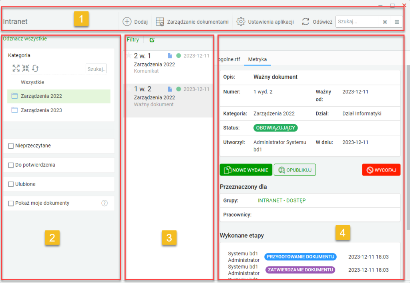Click green status dot on 2 w. 1 row
Image resolution: width=410 pixels, height=283 pixels.
click(x=179, y=55)
